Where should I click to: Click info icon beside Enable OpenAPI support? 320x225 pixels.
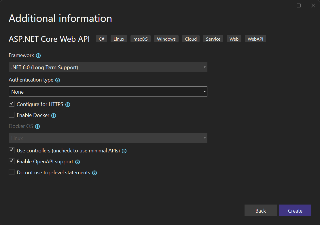point(77,162)
